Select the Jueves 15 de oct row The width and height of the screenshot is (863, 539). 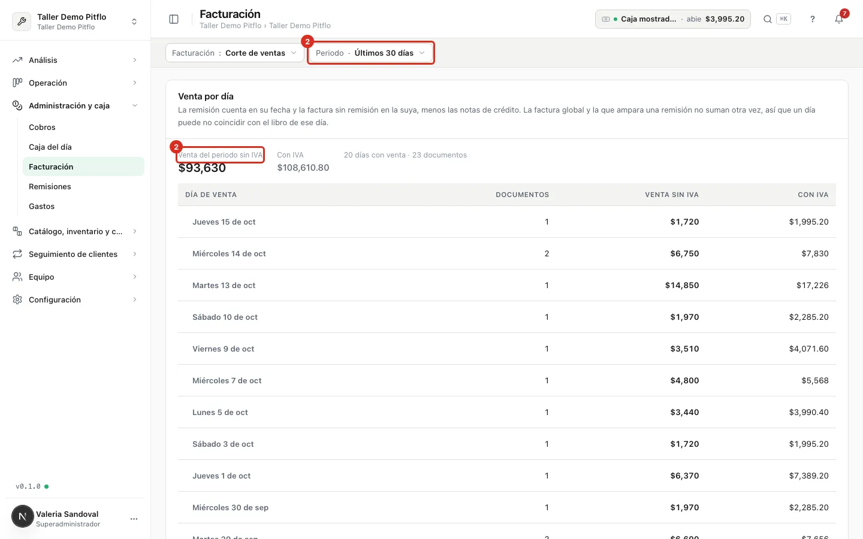click(x=507, y=222)
